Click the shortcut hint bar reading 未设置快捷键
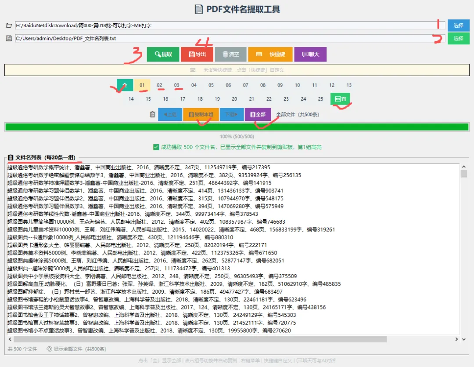Screen dimensions: 474x367 click(x=237, y=70)
